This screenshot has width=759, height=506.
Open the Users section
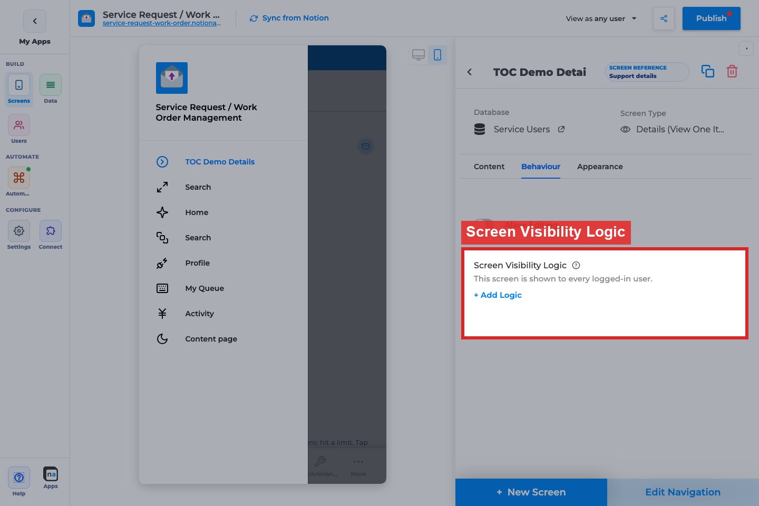(x=19, y=129)
